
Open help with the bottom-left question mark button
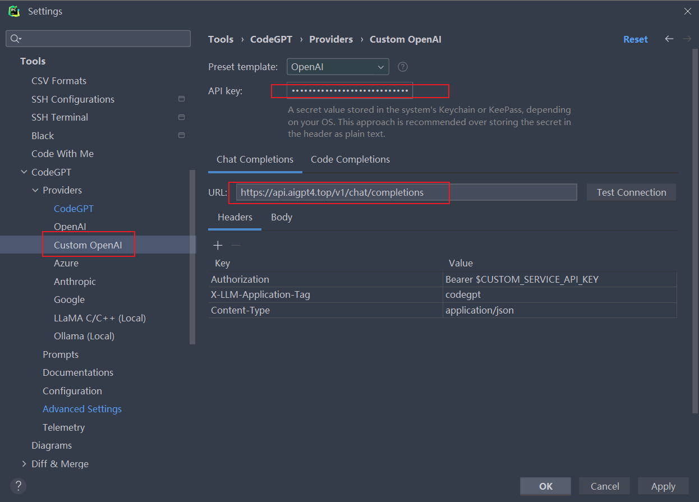19,486
